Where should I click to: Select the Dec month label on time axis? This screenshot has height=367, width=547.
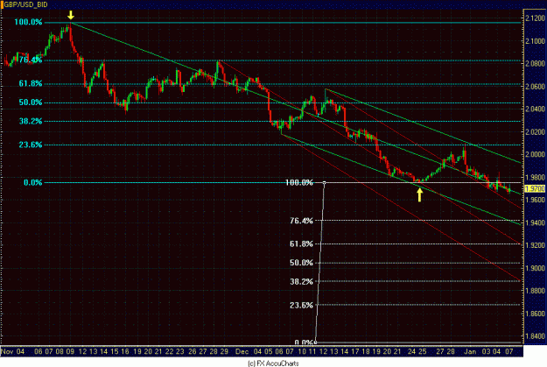point(242,351)
